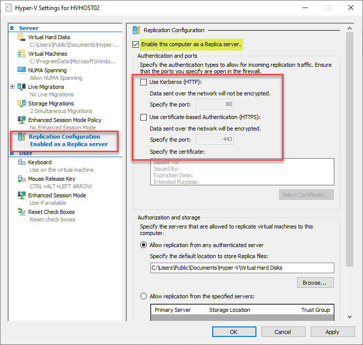The width and height of the screenshot is (363, 345).
Task: Click the Hyper-V Settings title bar icon
Action: tap(9, 8)
